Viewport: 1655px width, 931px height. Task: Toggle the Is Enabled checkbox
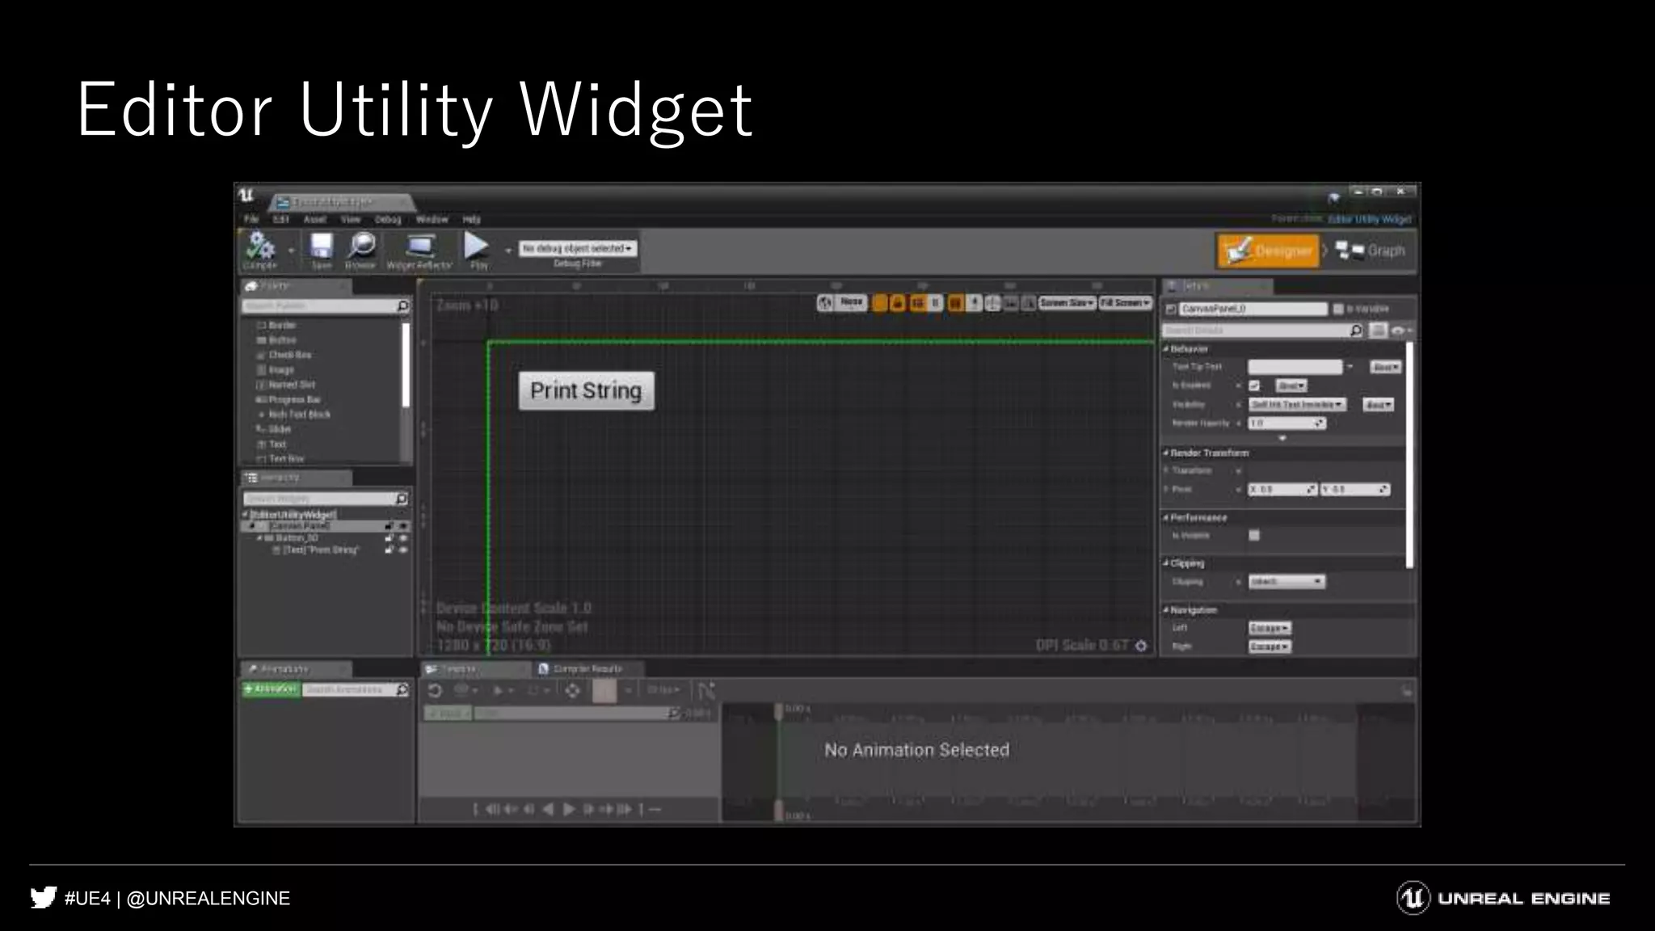point(1254,385)
